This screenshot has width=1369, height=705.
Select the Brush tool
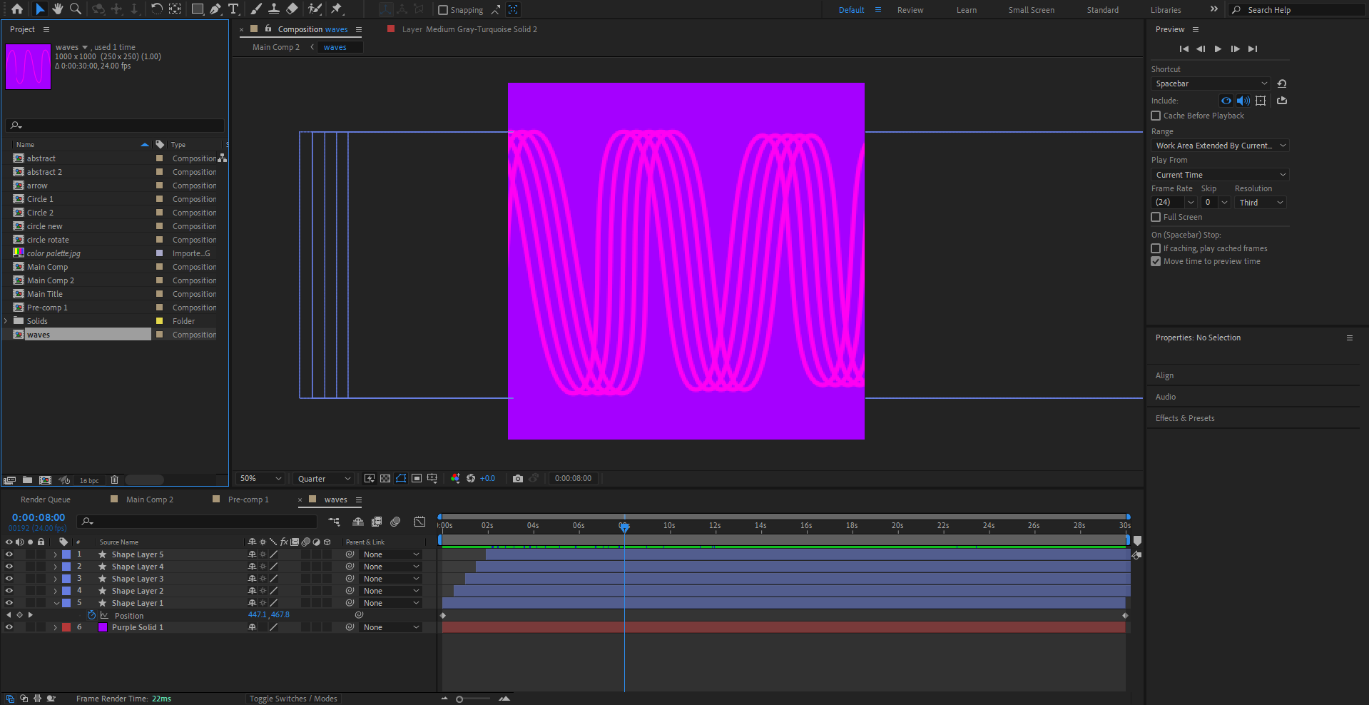point(256,9)
